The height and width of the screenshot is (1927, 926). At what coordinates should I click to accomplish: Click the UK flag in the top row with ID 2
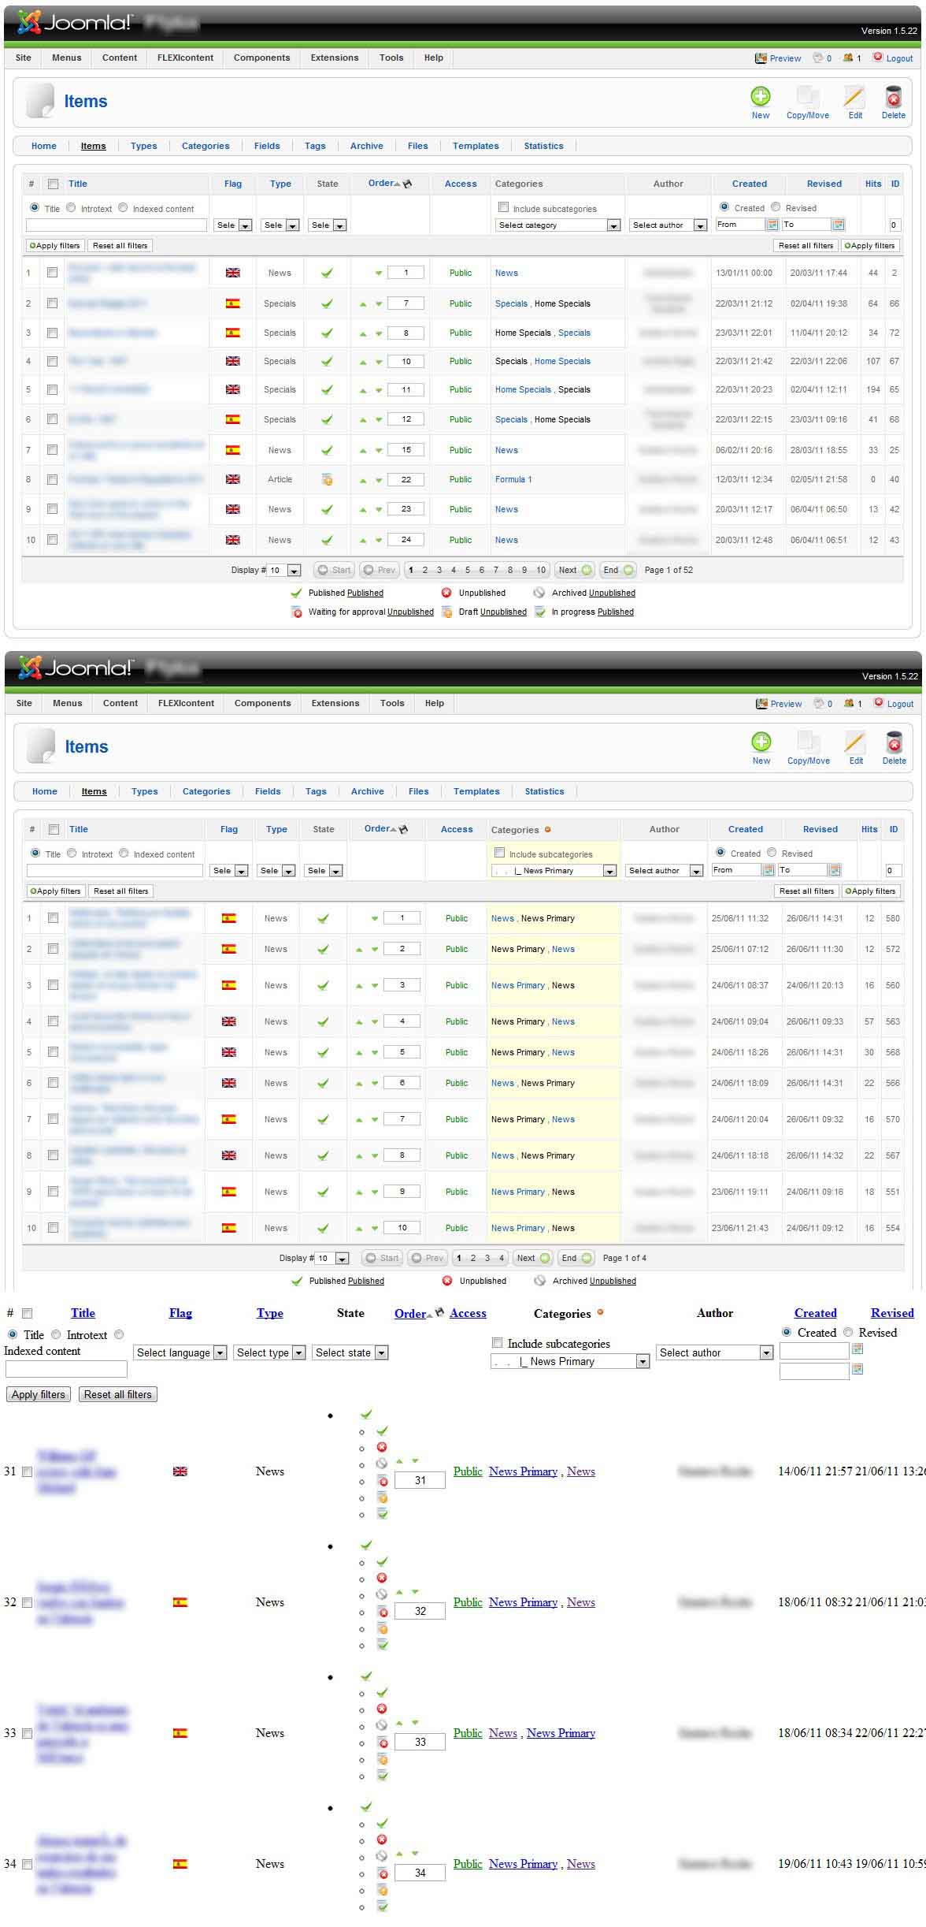233,273
